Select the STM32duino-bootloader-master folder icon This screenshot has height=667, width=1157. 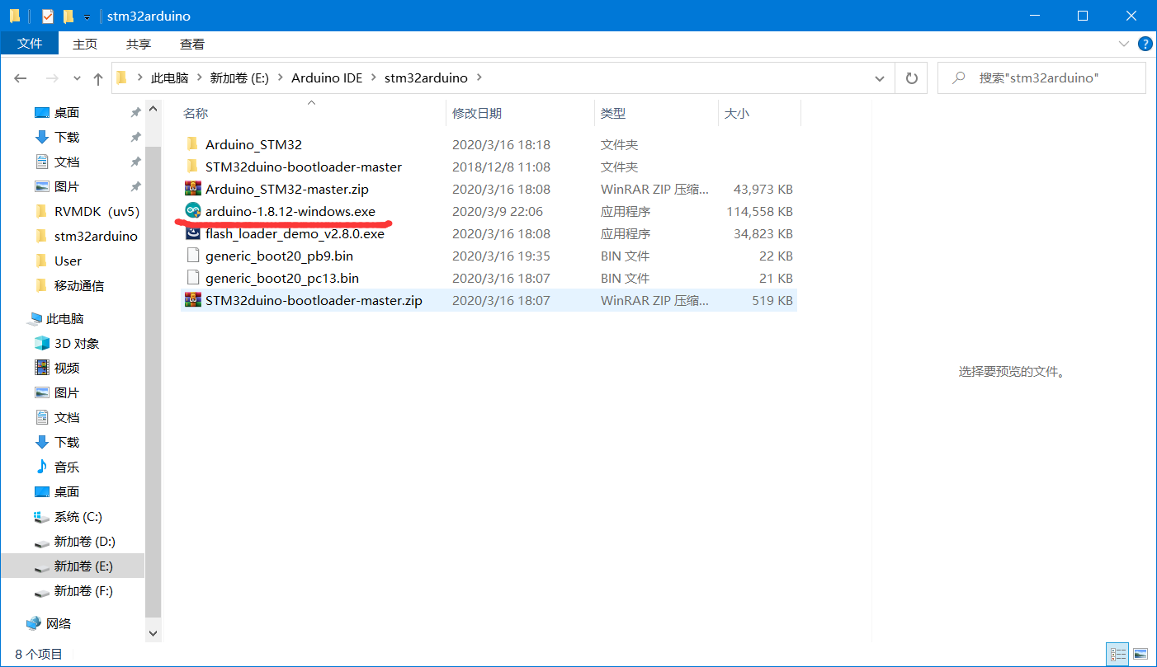pyautogui.click(x=193, y=167)
